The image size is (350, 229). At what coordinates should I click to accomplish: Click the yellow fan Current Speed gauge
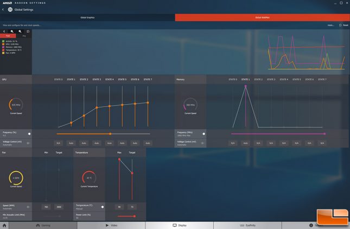pyautogui.click(x=16, y=178)
